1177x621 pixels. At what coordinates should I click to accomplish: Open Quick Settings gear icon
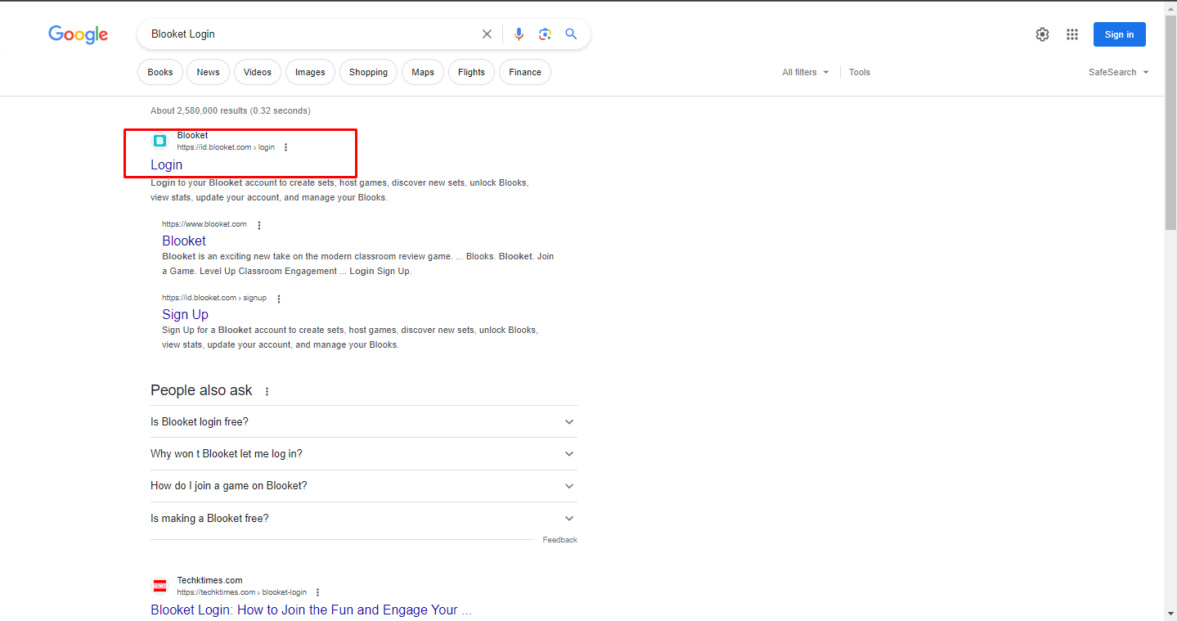(1042, 34)
